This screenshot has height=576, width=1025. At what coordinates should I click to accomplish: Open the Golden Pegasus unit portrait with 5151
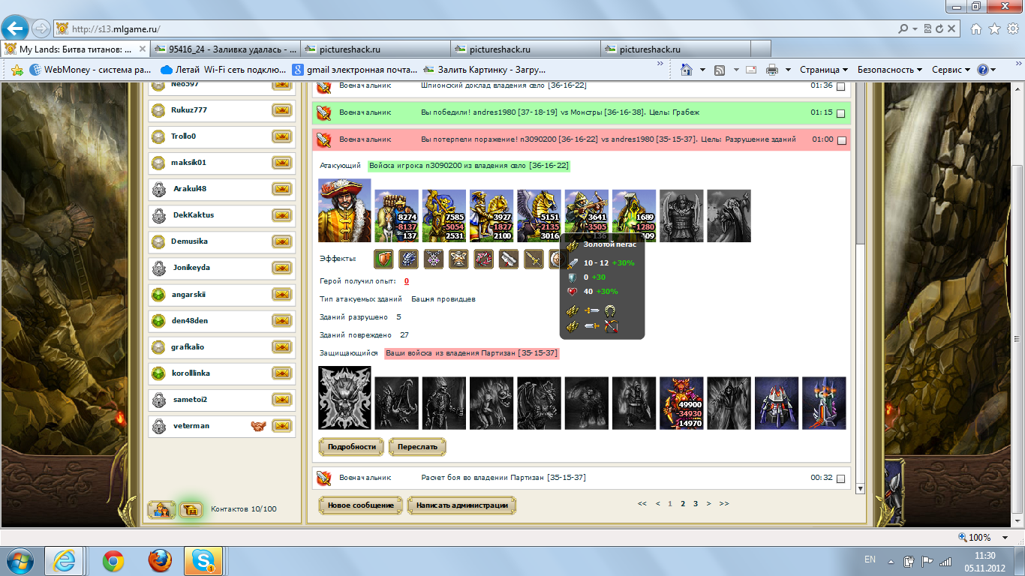point(540,215)
